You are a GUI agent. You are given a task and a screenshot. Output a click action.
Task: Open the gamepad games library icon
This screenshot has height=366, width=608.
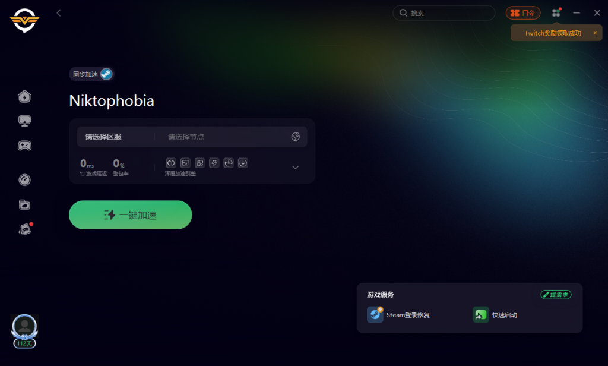click(x=24, y=146)
